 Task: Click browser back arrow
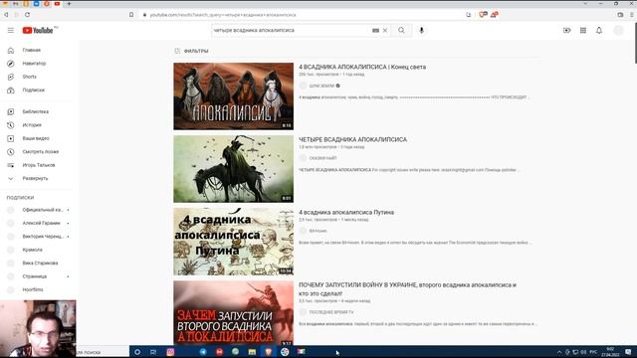pos(6,15)
